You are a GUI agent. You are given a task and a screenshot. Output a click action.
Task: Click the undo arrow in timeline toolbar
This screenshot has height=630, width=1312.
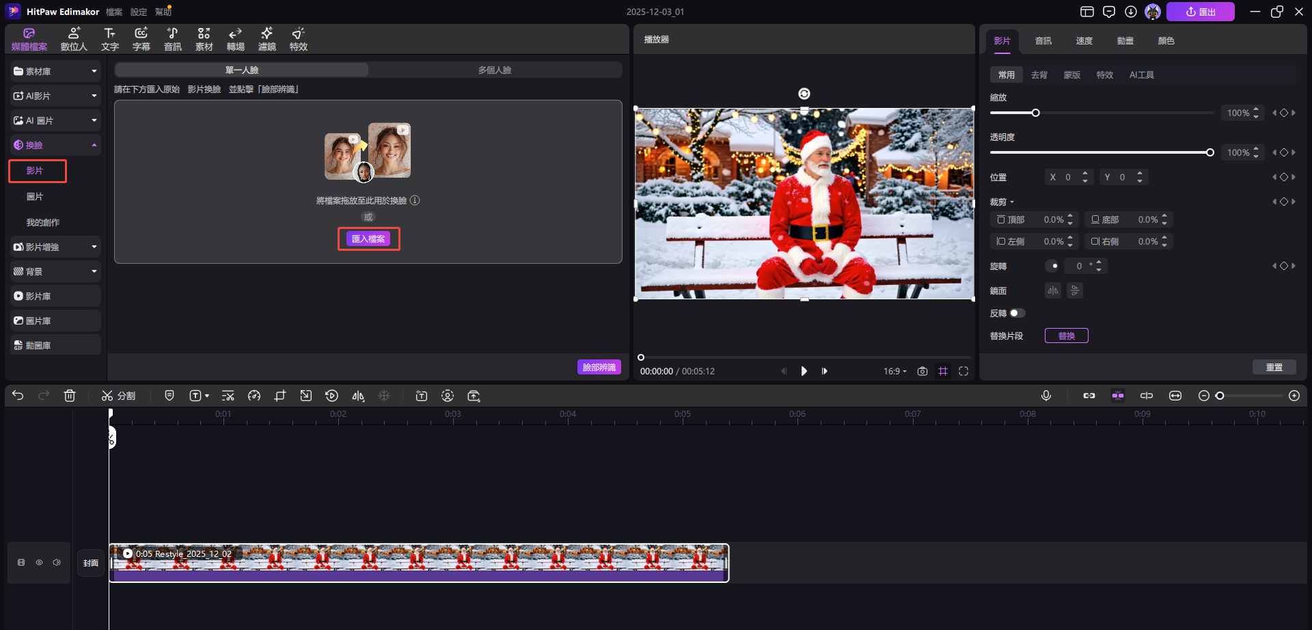pyautogui.click(x=18, y=396)
